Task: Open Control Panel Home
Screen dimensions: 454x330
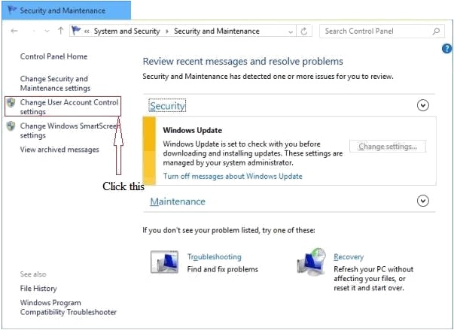Action: [x=53, y=56]
